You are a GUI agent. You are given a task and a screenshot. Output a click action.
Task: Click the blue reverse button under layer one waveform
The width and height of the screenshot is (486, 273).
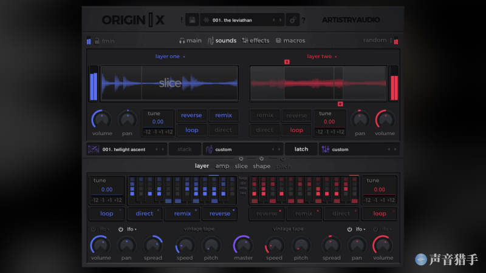191,115
